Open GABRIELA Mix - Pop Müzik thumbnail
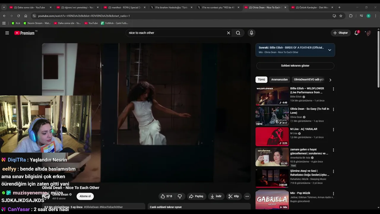 tap(272, 200)
